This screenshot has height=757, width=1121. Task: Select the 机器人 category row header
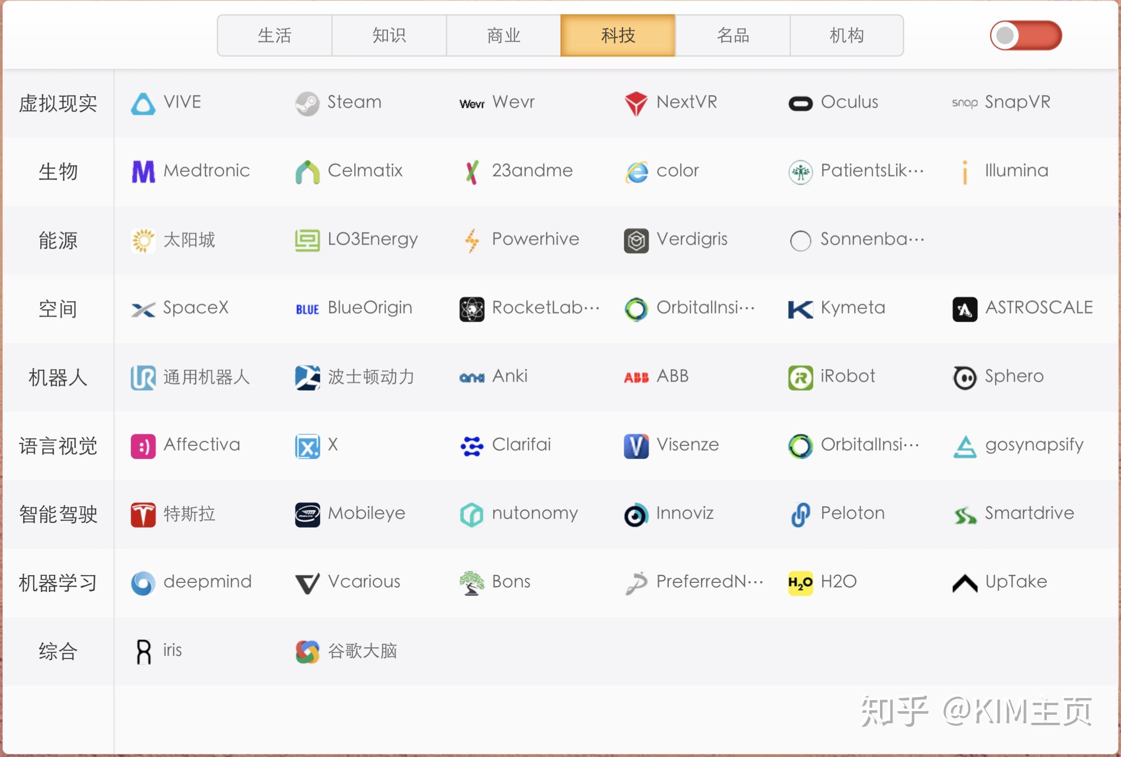click(58, 377)
